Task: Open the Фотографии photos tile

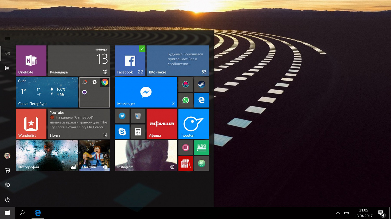Action: pos(47,156)
